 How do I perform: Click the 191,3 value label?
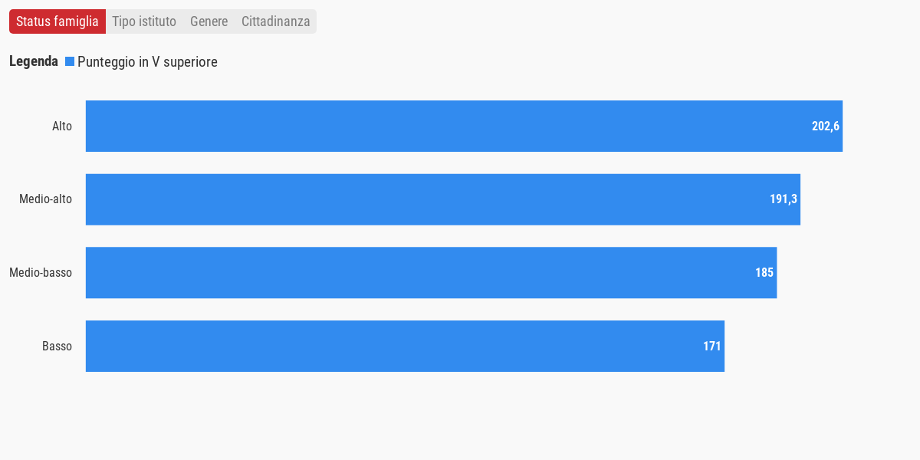pyautogui.click(x=784, y=199)
